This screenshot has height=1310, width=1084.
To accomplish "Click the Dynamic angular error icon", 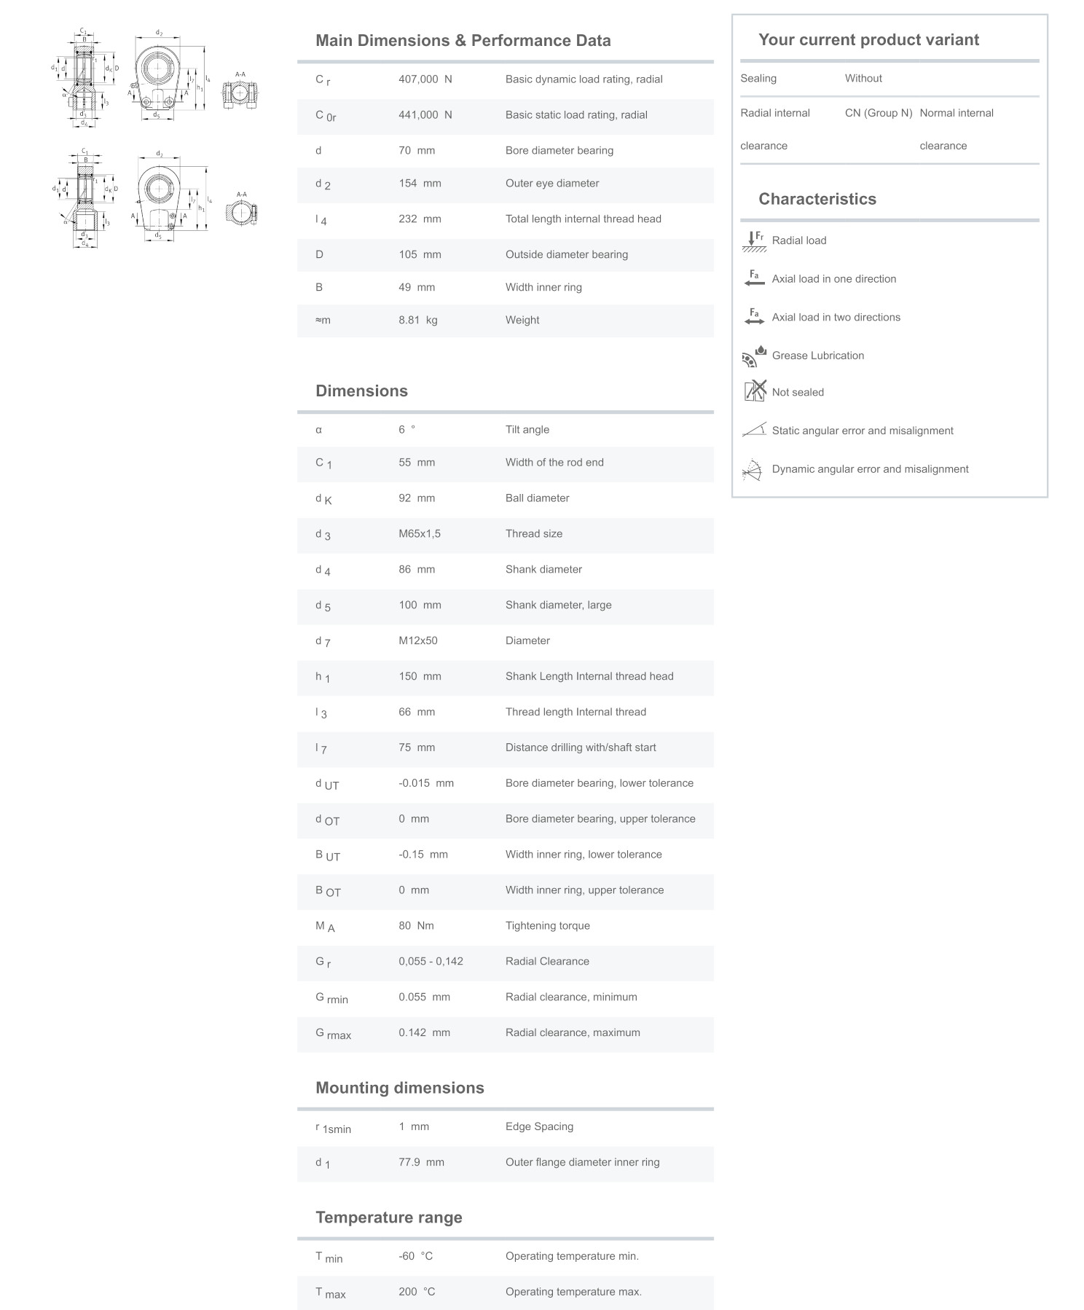I will tap(753, 469).
